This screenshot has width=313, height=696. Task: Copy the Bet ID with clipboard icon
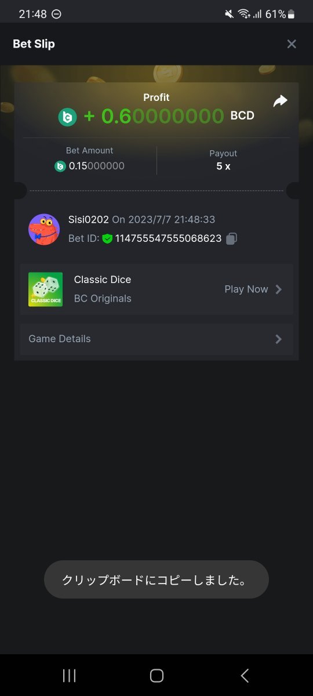[x=231, y=238]
